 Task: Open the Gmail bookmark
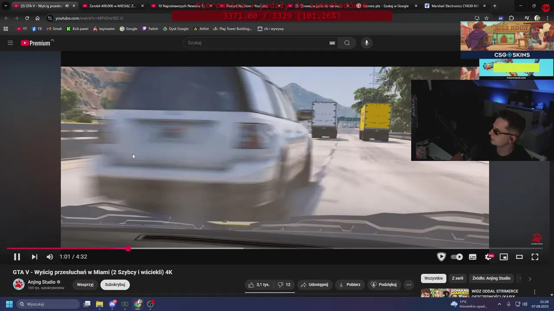pyautogui.click(x=54, y=29)
